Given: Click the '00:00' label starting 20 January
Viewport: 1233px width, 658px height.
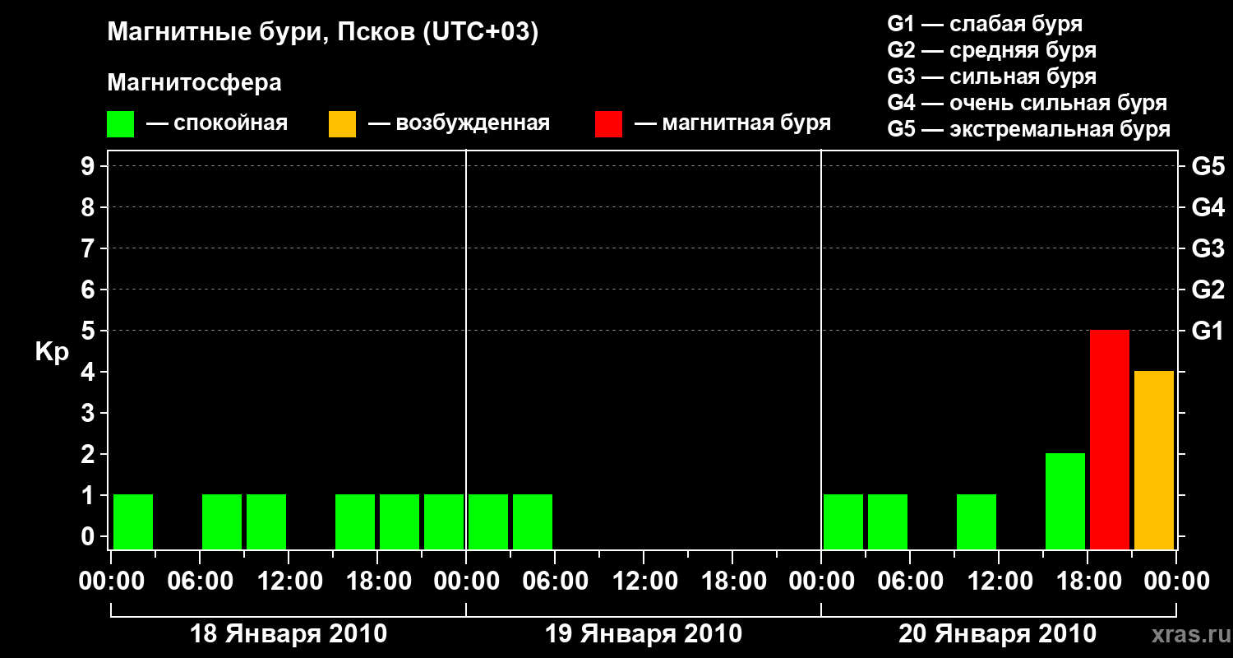Looking at the screenshot, I should 821,582.
